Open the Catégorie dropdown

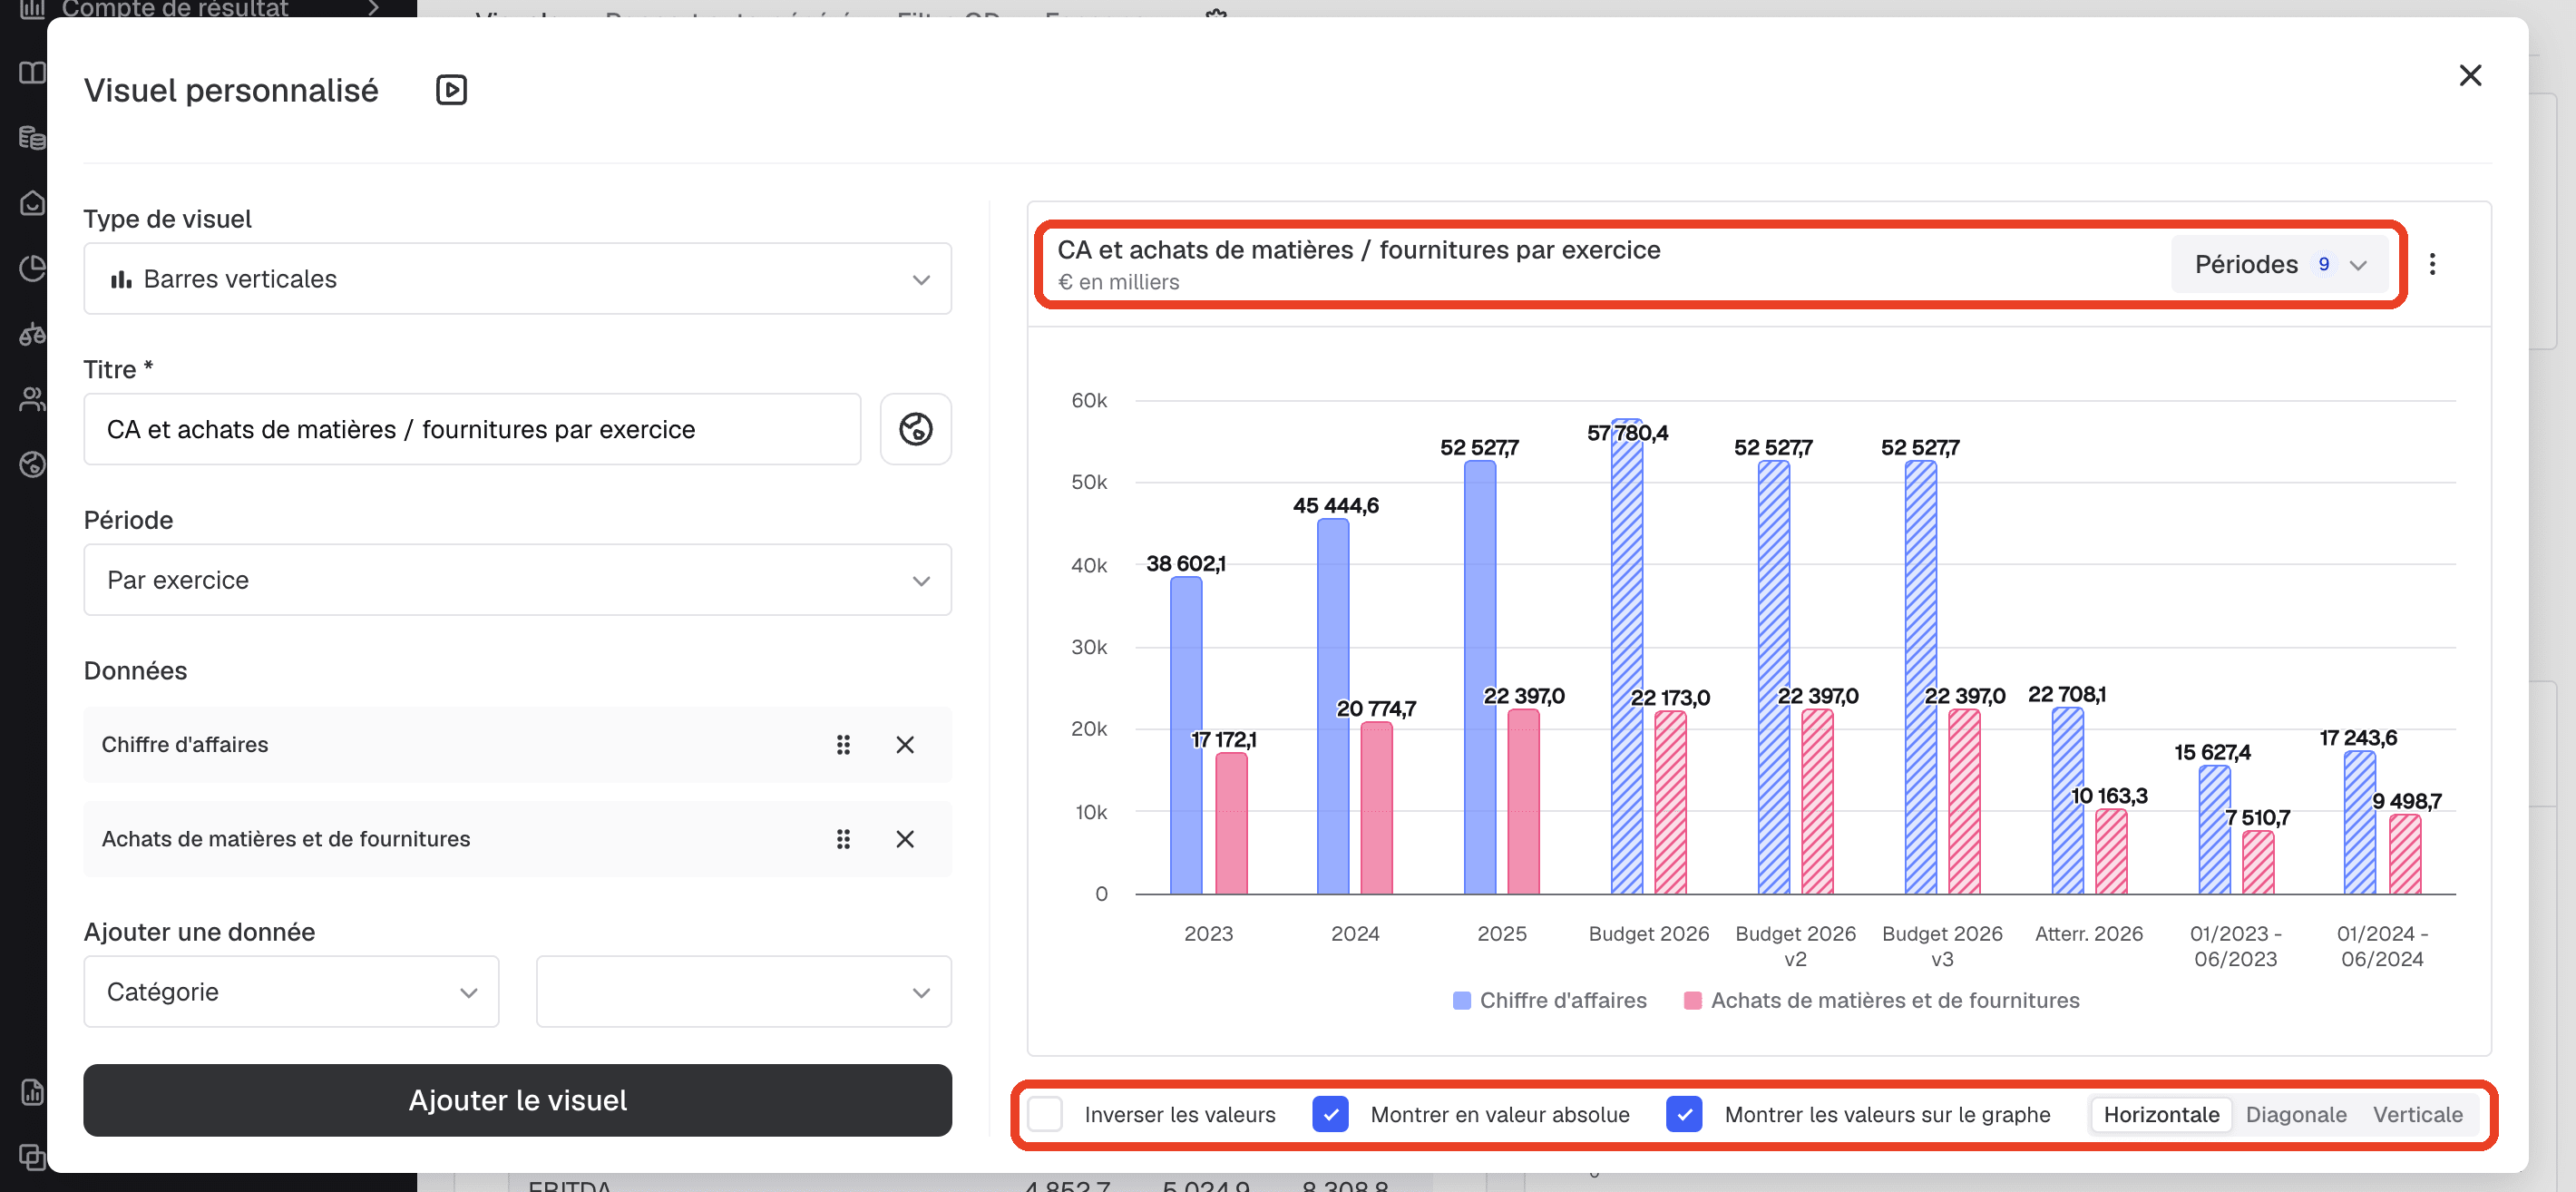tap(291, 992)
